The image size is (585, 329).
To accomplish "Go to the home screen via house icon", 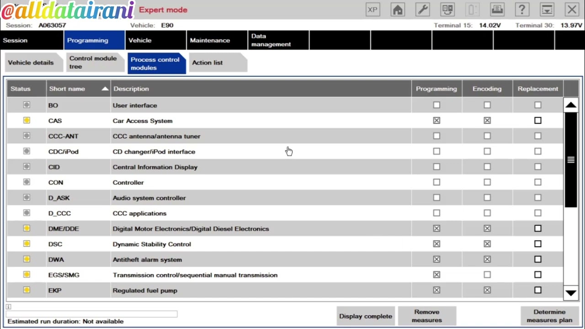I will pyautogui.click(x=398, y=10).
